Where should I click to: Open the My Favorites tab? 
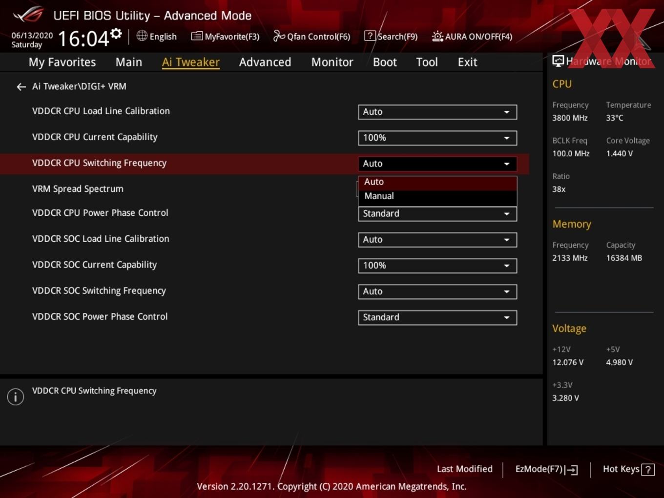pyautogui.click(x=62, y=62)
